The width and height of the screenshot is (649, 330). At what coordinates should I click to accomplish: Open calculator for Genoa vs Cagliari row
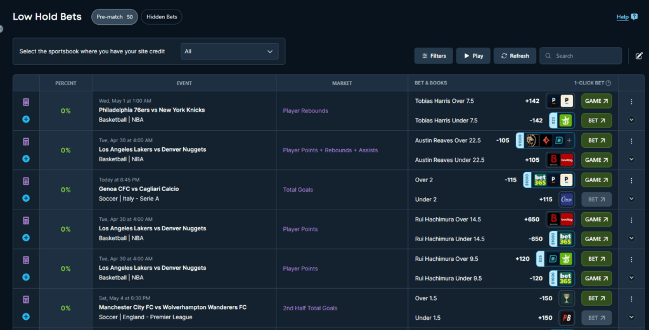point(26,181)
